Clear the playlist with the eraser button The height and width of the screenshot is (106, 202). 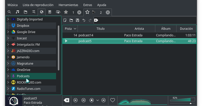tap(67, 100)
